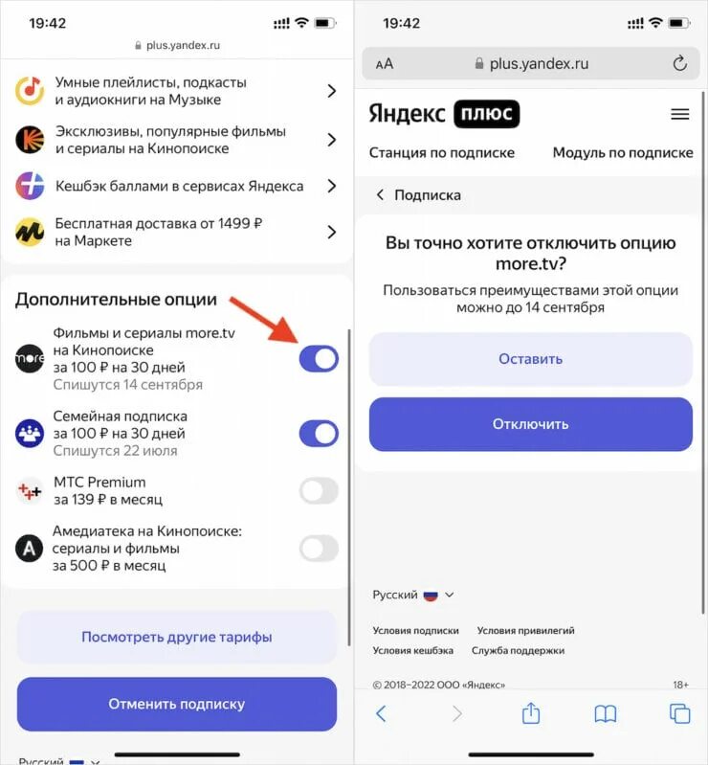Tap the hamburger menu icon
This screenshot has height=765, width=708.
point(679,114)
